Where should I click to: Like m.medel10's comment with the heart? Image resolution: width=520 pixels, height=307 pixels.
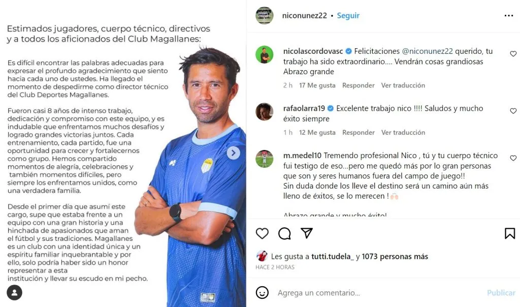[513, 158]
